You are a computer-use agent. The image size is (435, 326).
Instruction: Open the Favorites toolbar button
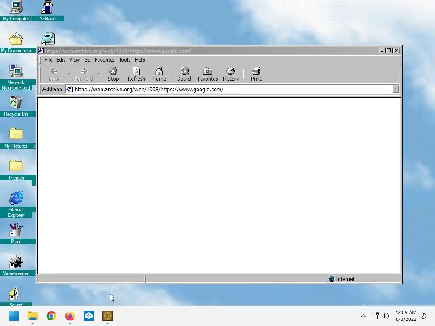coord(208,74)
